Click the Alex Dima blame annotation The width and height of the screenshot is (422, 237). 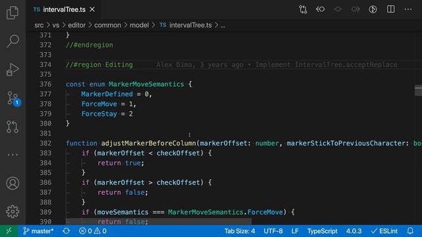coord(277,65)
